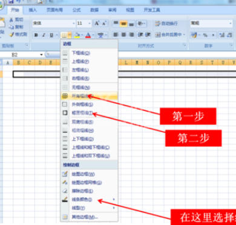
Task: Open the font name 宋体 dropdown
Action: pyautogui.click(x=74, y=24)
